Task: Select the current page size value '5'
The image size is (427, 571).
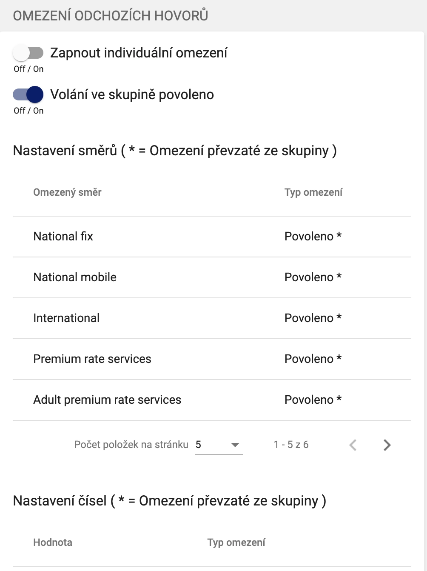Action: click(x=198, y=444)
